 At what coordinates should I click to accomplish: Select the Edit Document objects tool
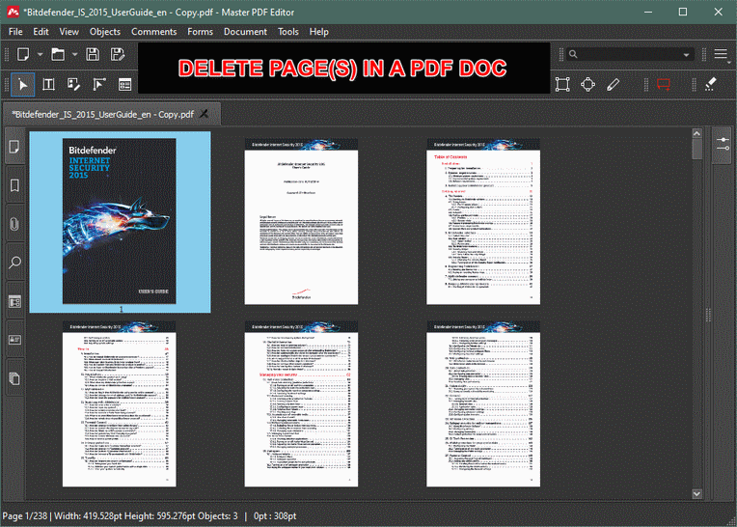73,85
